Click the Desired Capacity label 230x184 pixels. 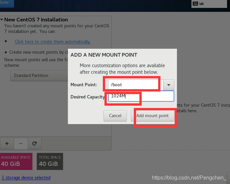88,97
